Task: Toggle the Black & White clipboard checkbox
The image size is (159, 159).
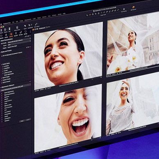Action: coord(2,107)
